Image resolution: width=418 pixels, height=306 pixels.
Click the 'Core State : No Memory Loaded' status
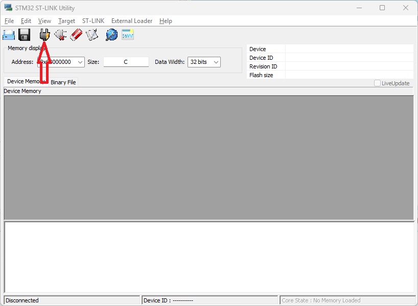[x=321, y=300]
